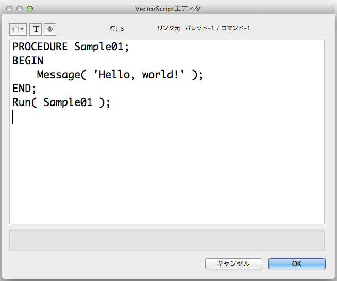Screen dimensions: 337x281
Task: Click the red close window button
Action: pos(9,9)
